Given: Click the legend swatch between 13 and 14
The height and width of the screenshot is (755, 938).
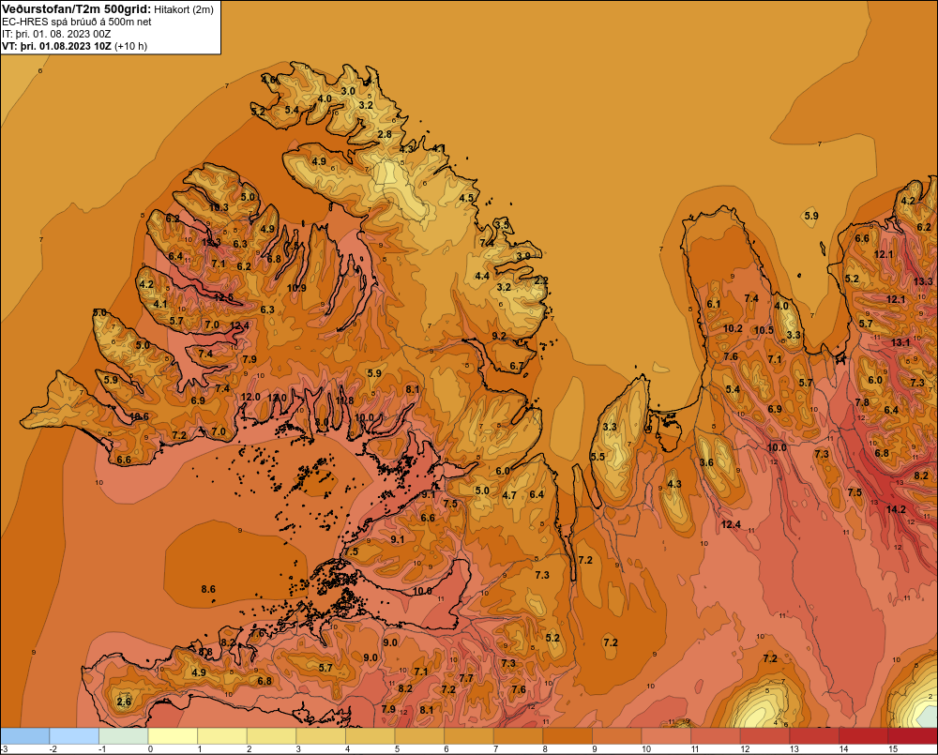Looking at the screenshot, I should pyautogui.click(x=814, y=736).
